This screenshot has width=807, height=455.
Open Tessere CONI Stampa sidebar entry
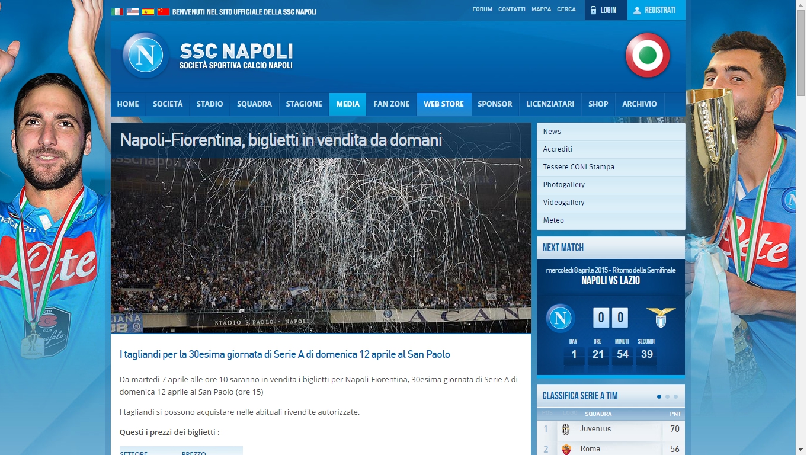point(611,167)
